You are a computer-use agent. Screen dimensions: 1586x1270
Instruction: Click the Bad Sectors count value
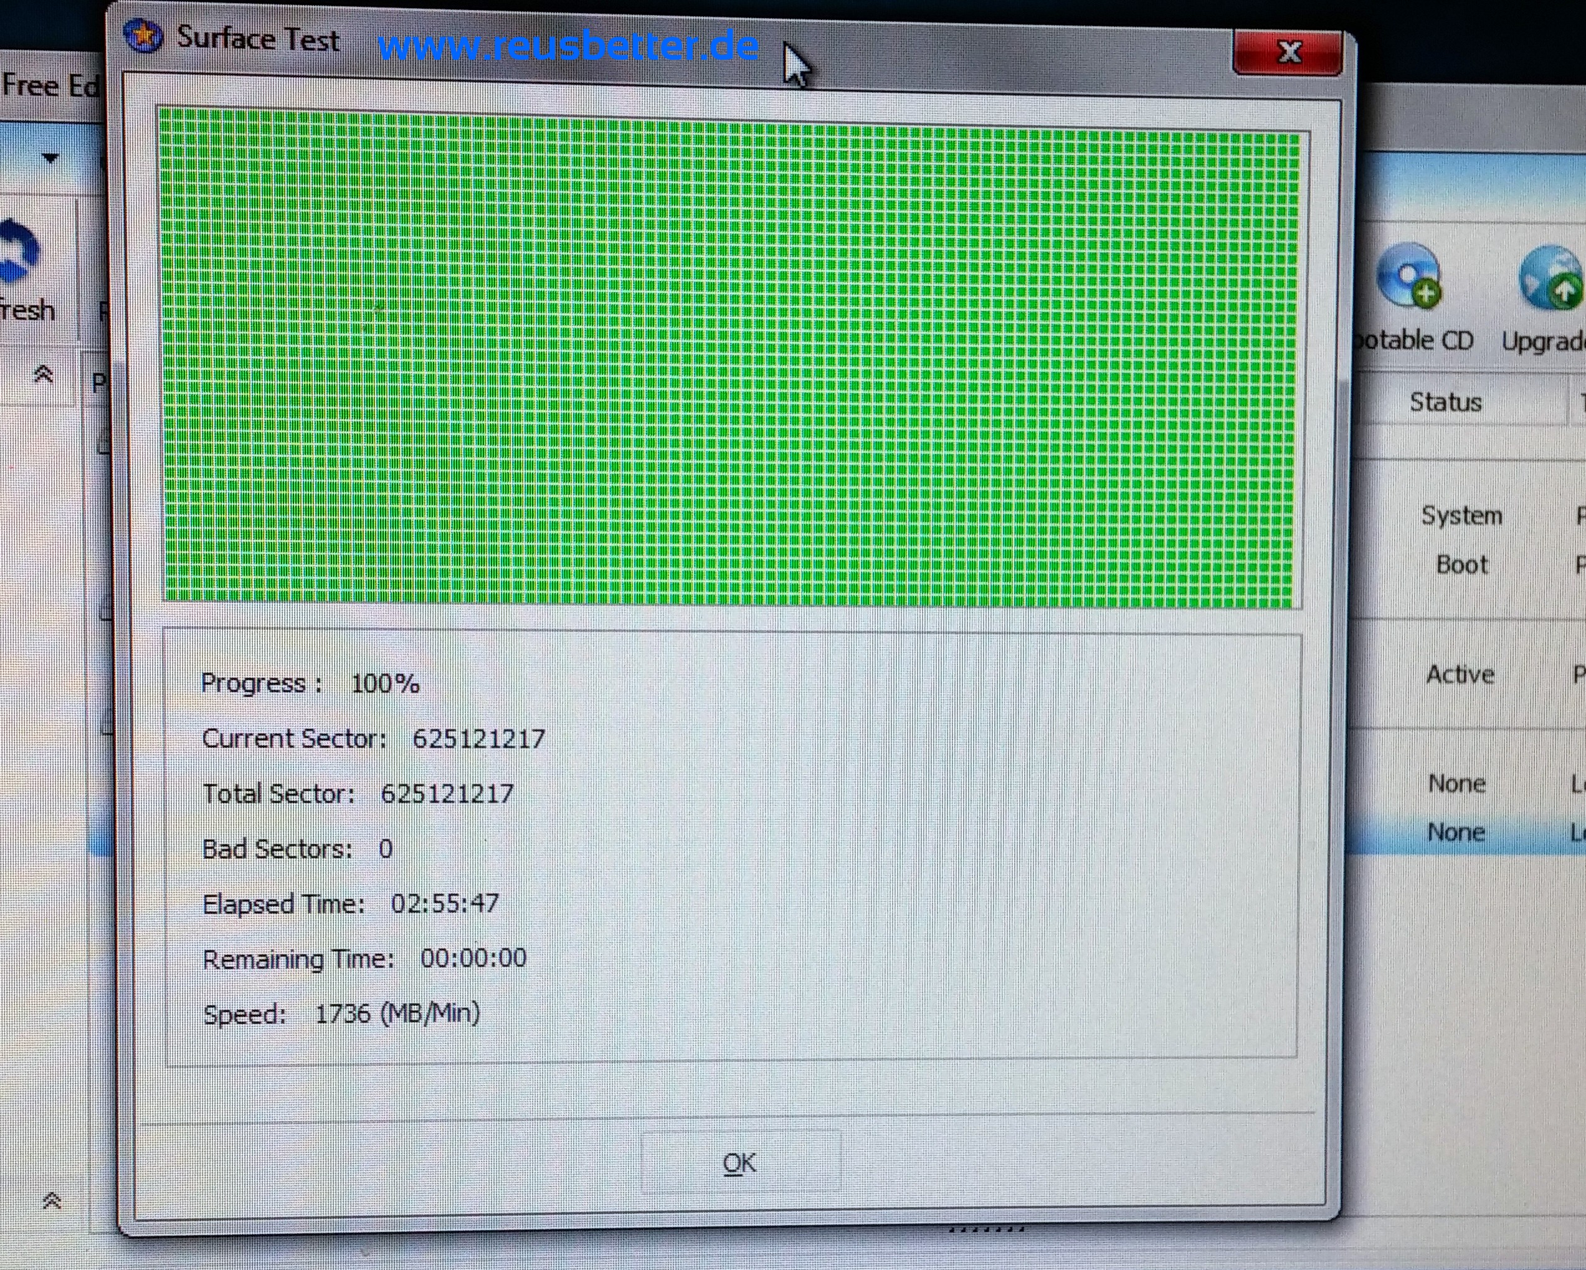tap(386, 850)
